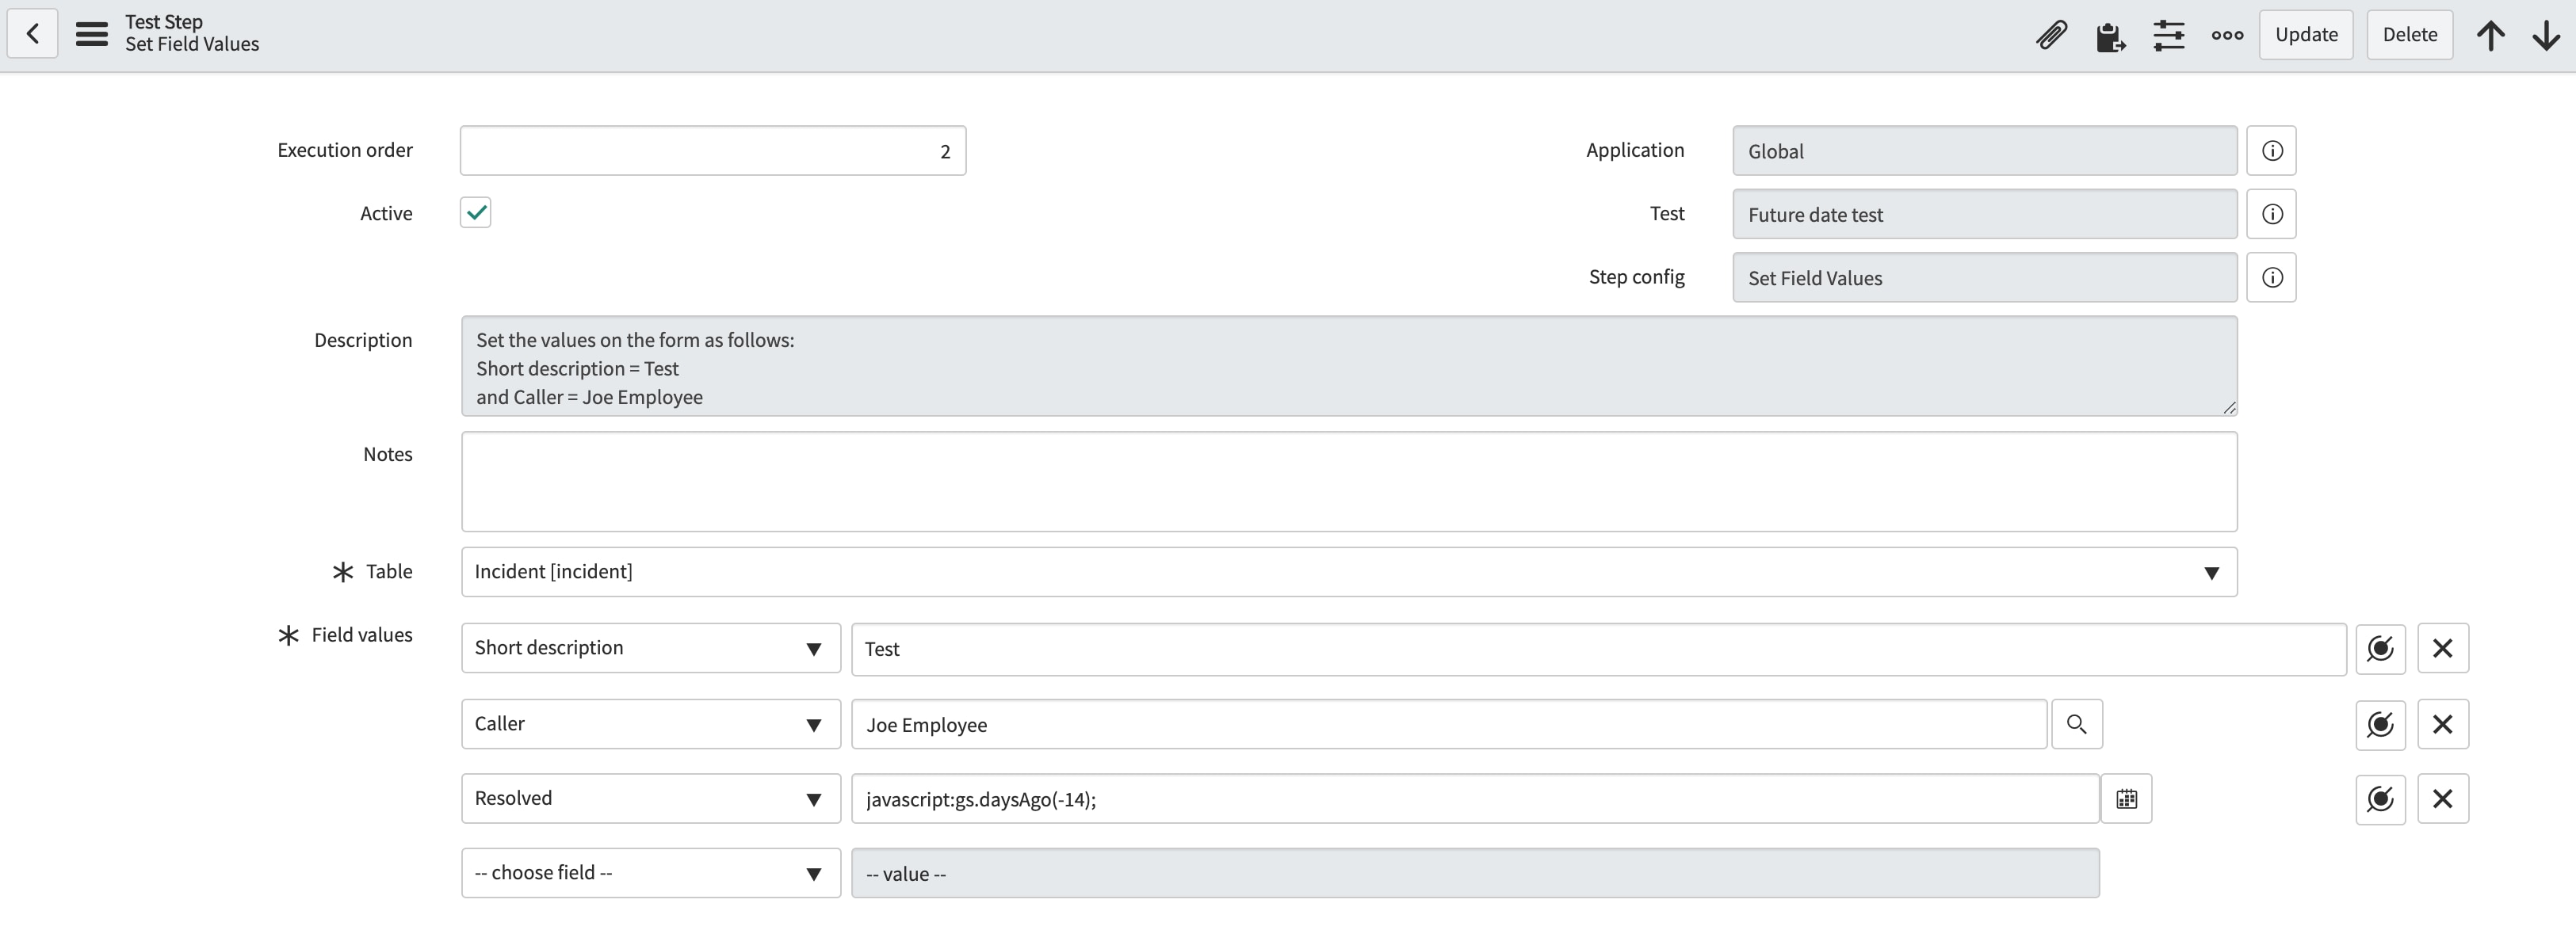The width and height of the screenshot is (2576, 930).
Task: Click the Test Step header title
Action: click(164, 22)
